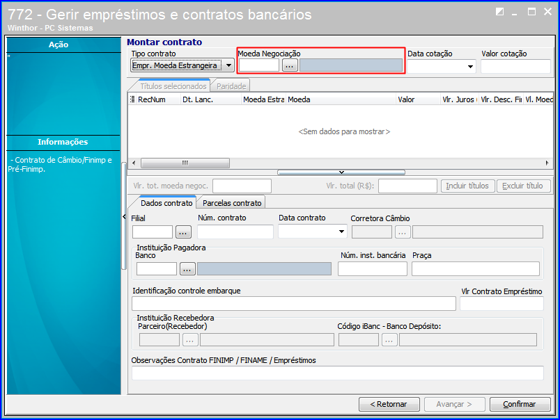This screenshot has width=560, height=420.
Task: Click the Avançar > button
Action: tap(454, 404)
